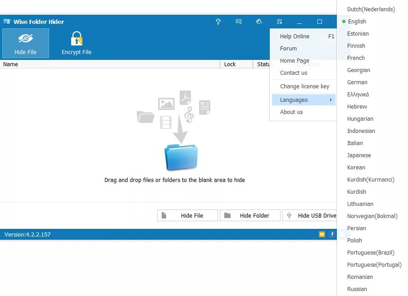The height and width of the screenshot is (296, 408).
Task: Open Help Online menu entry
Action: [304, 36]
